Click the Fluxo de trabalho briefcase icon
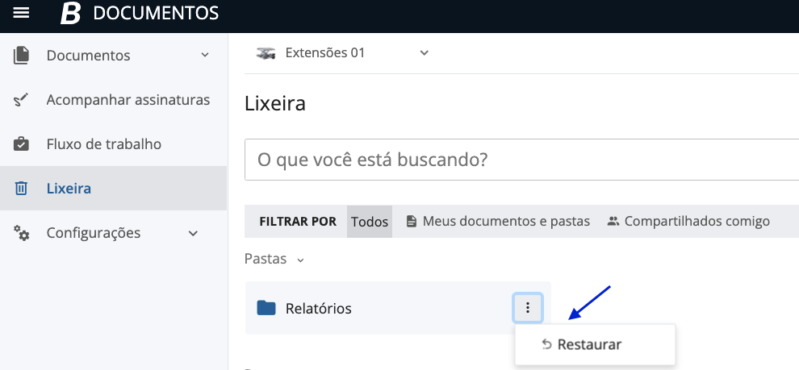The height and width of the screenshot is (370, 799). (x=22, y=144)
